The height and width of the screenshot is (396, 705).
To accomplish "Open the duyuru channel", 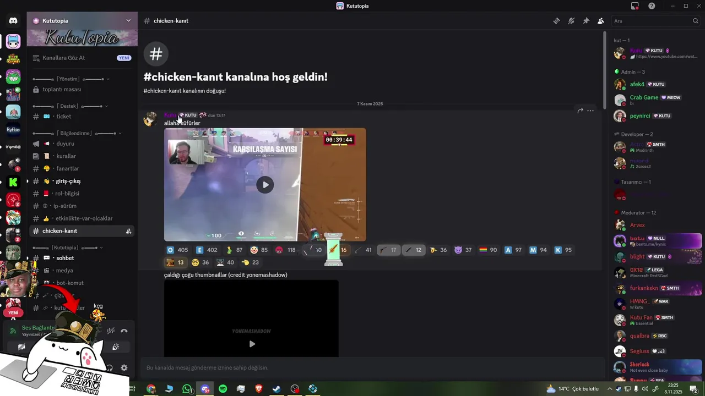I will pos(82,144).
